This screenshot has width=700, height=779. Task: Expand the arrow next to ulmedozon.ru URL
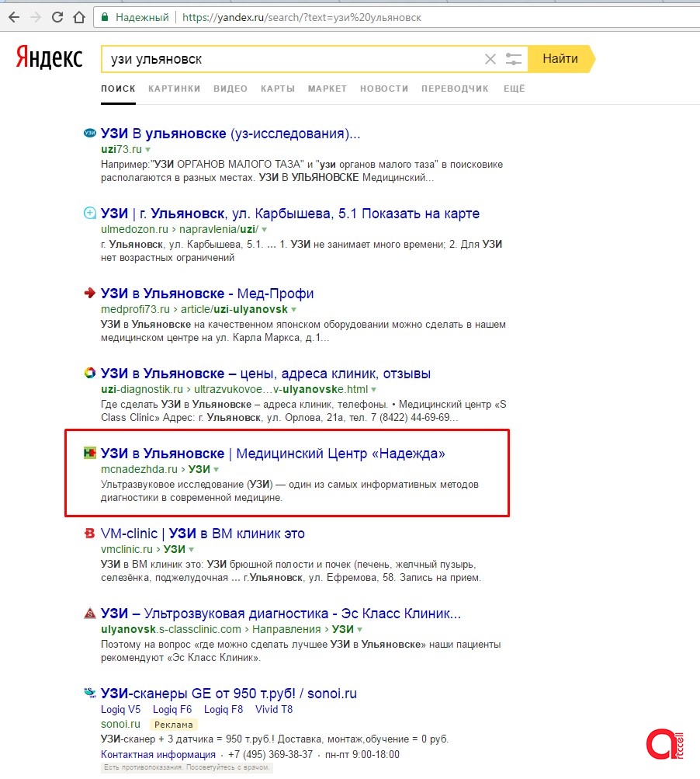(x=264, y=230)
